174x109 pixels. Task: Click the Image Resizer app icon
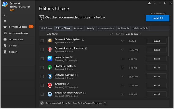[50, 59]
